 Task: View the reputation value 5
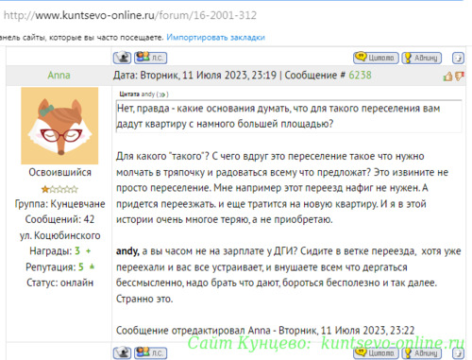81,266
